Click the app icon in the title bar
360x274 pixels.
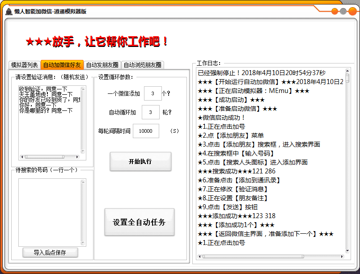(x=9, y=12)
